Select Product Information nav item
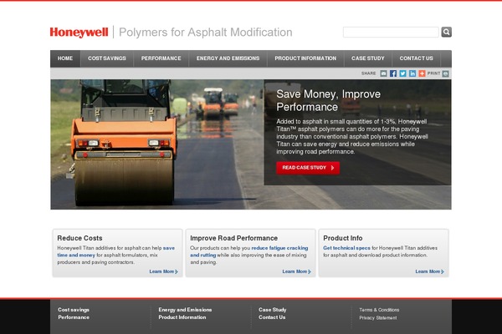This screenshot has width=502, height=334. pyautogui.click(x=305, y=58)
